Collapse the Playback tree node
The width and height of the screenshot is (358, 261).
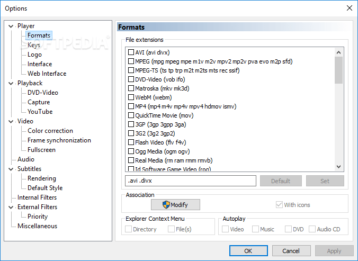click(11, 83)
